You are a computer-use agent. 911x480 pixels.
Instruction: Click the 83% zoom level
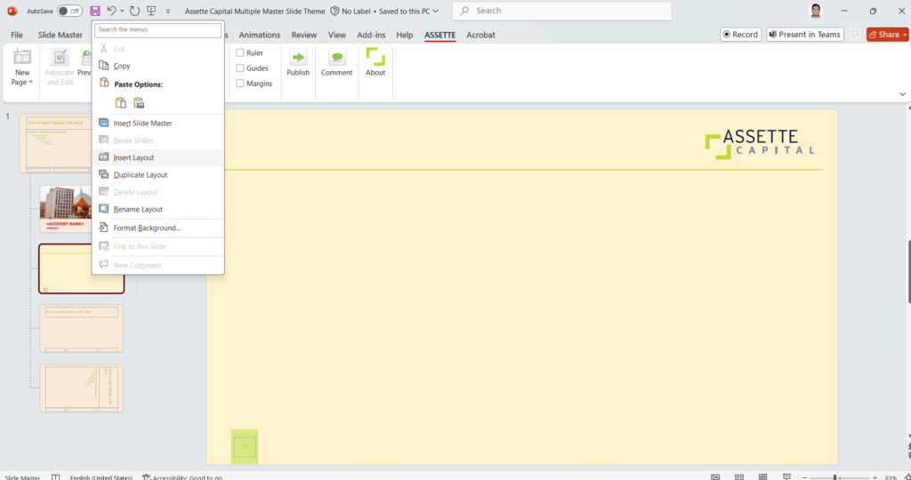point(890,477)
